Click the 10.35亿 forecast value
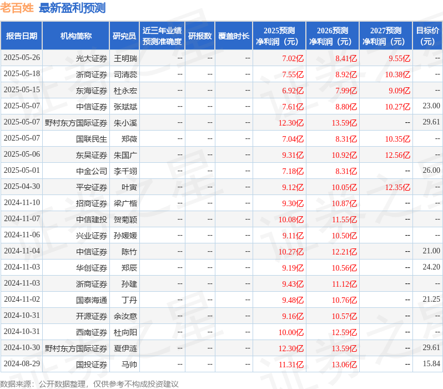Screen dimensions: 443x389 coord(397,139)
